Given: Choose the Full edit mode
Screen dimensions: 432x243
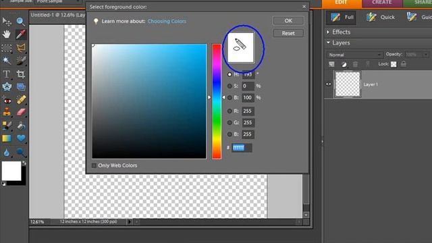Looking at the screenshot, I should click(x=342, y=17).
